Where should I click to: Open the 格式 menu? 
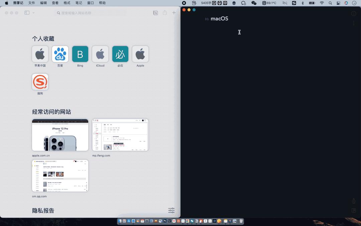tap(67, 3)
